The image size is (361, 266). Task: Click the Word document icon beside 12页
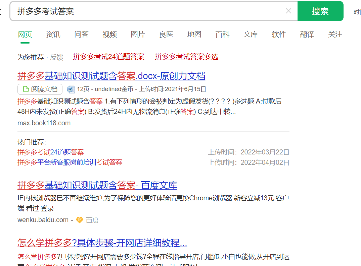pos(71,89)
